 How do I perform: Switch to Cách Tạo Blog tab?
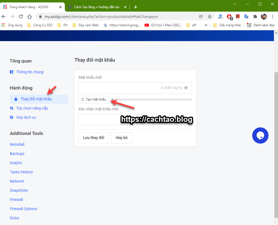[97, 7]
